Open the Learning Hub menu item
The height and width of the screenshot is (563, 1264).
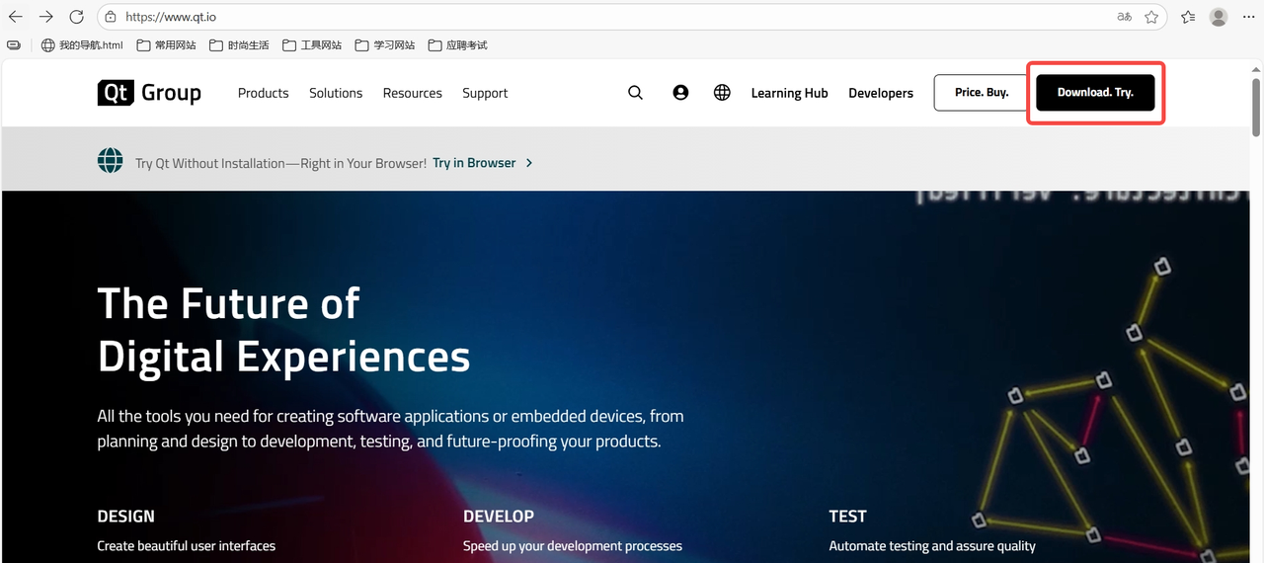point(789,93)
